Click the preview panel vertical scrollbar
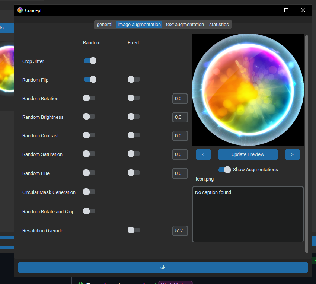The width and height of the screenshot is (316, 284). [307, 144]
